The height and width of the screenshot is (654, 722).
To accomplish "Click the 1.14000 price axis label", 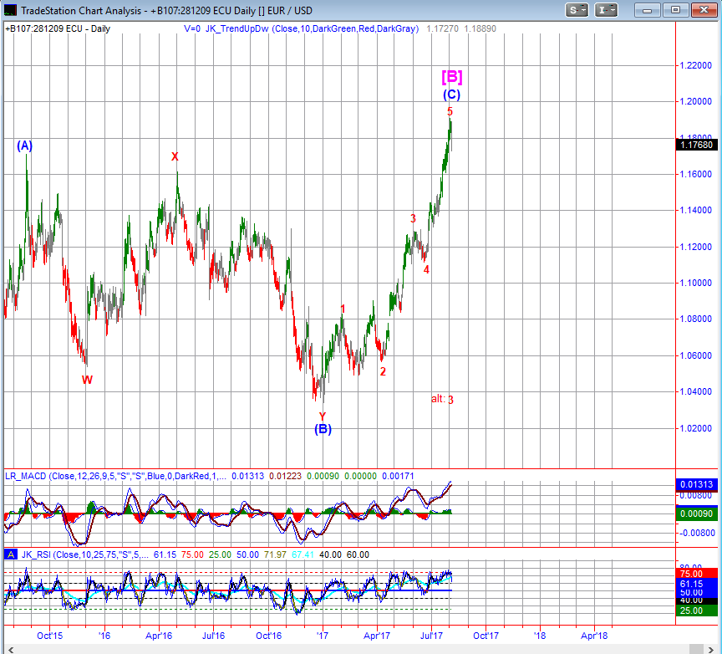I will pyautogui.click(x=696, y=210).
